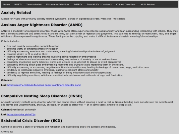Click the bullet mentioning resentment, rage, and bitterness
This screenshot has height=134, width=179.
(78, 67)
